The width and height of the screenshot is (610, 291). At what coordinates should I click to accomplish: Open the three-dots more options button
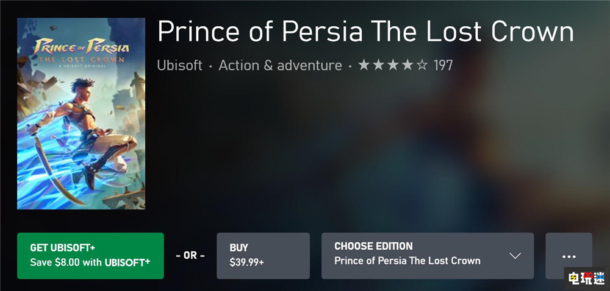click(x=569, y=256)
